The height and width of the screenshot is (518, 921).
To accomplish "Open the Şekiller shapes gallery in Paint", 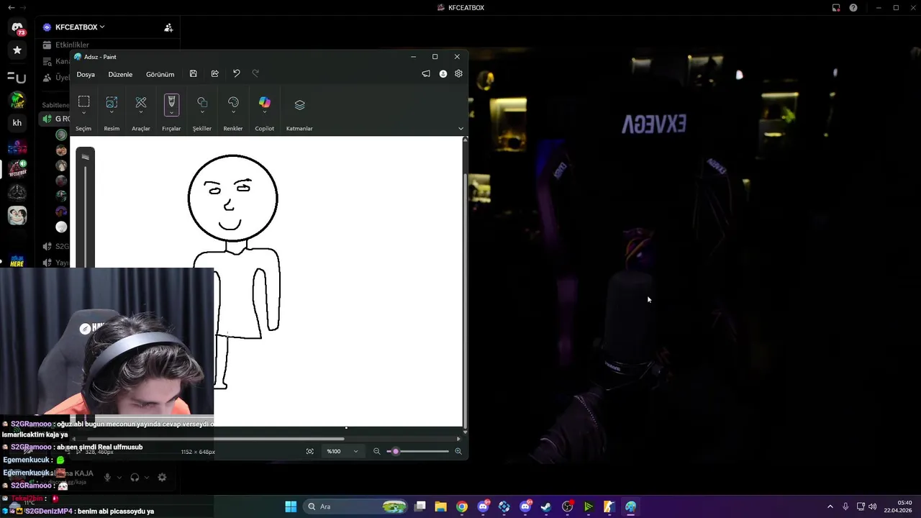I will 202,102.
